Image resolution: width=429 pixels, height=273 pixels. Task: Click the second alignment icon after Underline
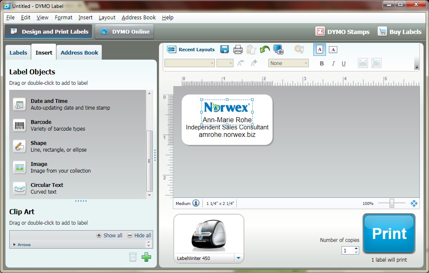click(376, 63)
